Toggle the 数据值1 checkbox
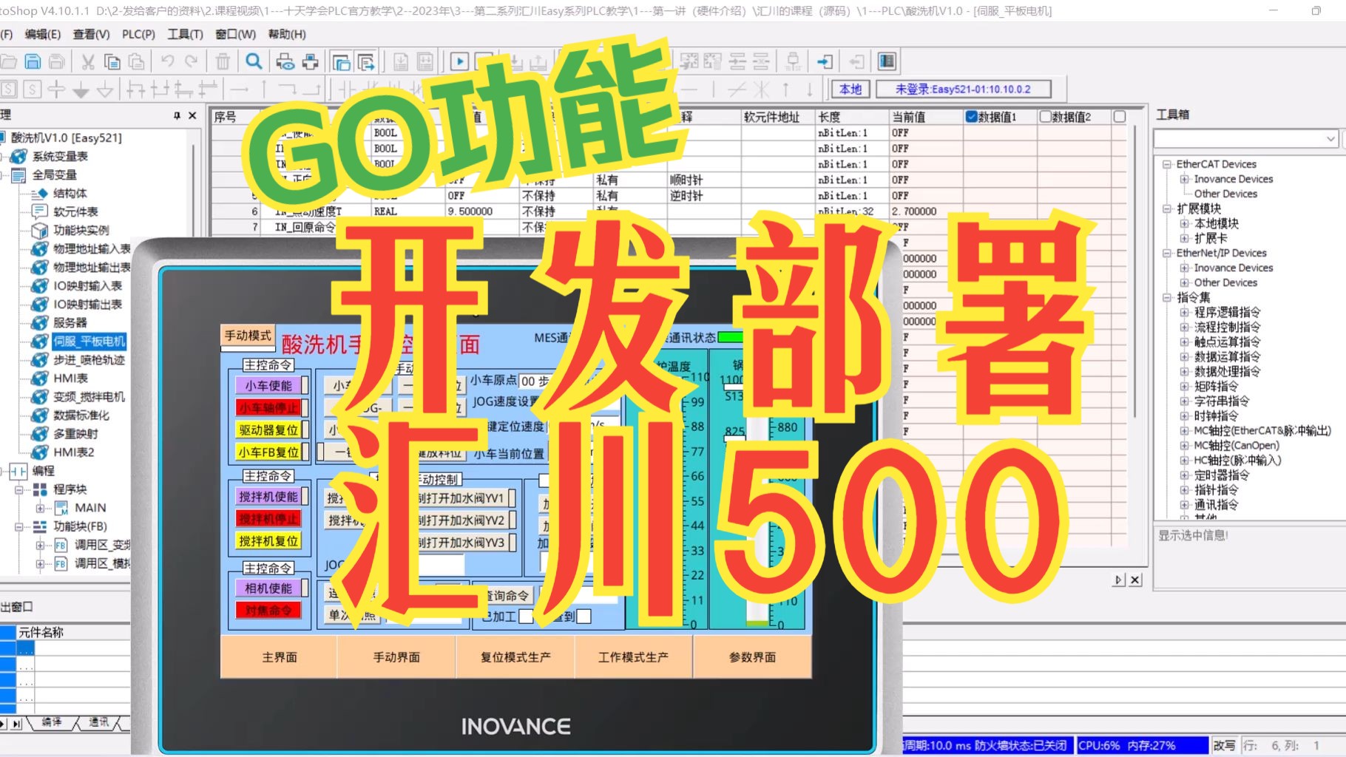Image resolution: width=1346 pixels, height=757 pixels. click(x=972, y=116)
